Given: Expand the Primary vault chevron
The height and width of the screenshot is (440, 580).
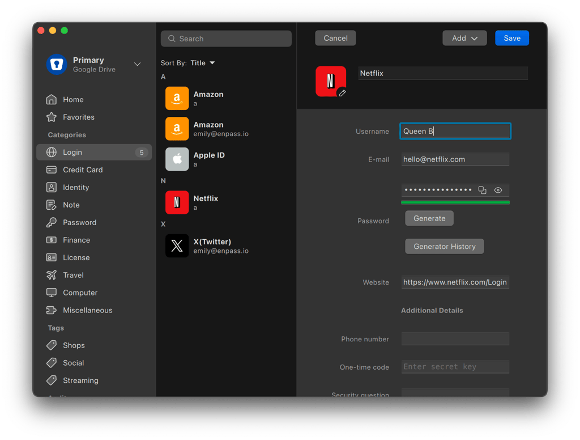Looking at the screenshot, I should click(x=137, y=64).
